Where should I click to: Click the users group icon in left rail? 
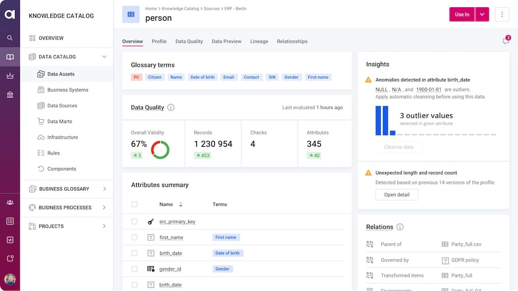click(10, 202)
